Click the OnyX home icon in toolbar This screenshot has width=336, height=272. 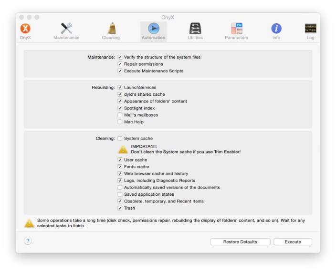pyautogui.click(x=25, y=29)
